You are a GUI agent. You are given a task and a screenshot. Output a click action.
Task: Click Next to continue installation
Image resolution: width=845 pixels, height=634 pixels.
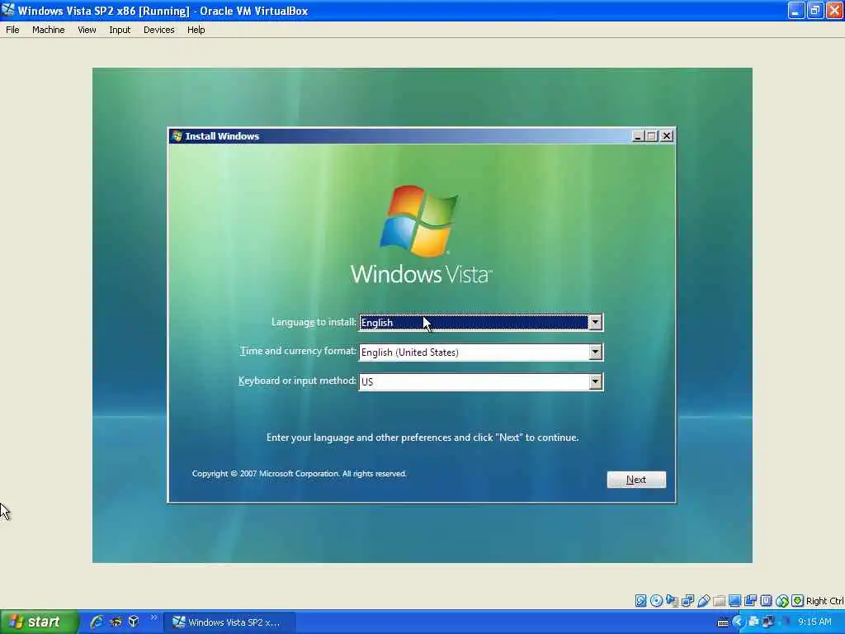pyautogui.click(x=636, y=480)
